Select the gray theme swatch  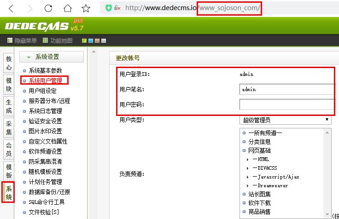[x=104, y=40]
